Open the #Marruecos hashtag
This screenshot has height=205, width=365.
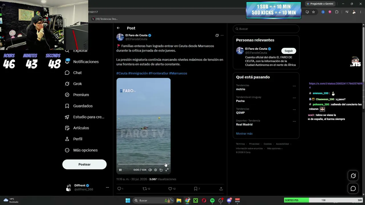(x=178, y=73)
